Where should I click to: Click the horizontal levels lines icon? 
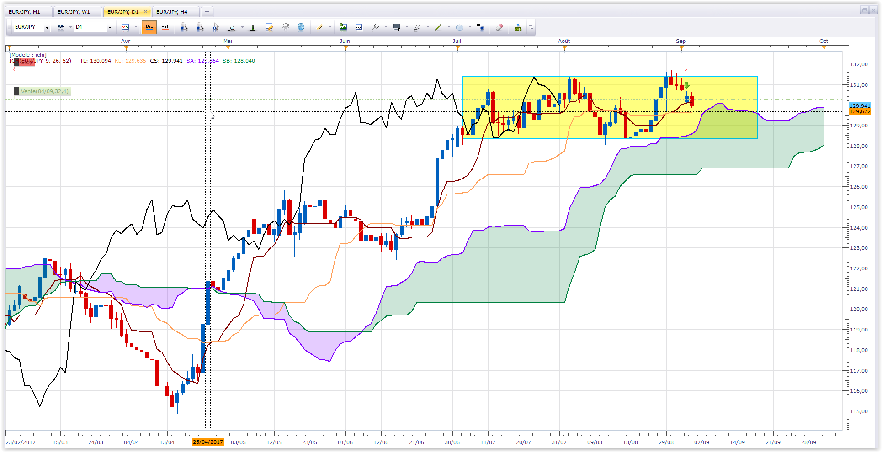[x=396, y=27]
